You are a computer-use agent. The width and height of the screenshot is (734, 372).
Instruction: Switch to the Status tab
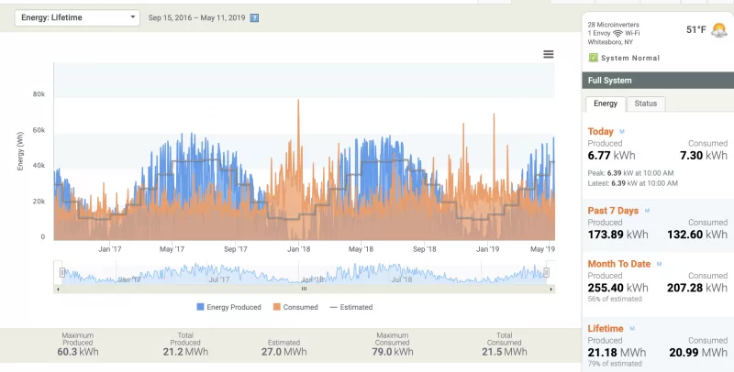(x=646, y=104)
